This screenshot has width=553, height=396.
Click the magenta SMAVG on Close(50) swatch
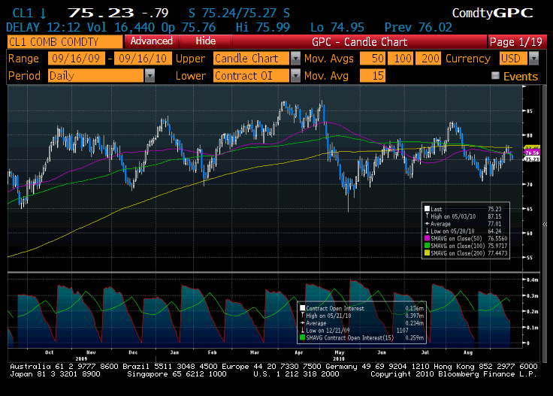point(428,237)
